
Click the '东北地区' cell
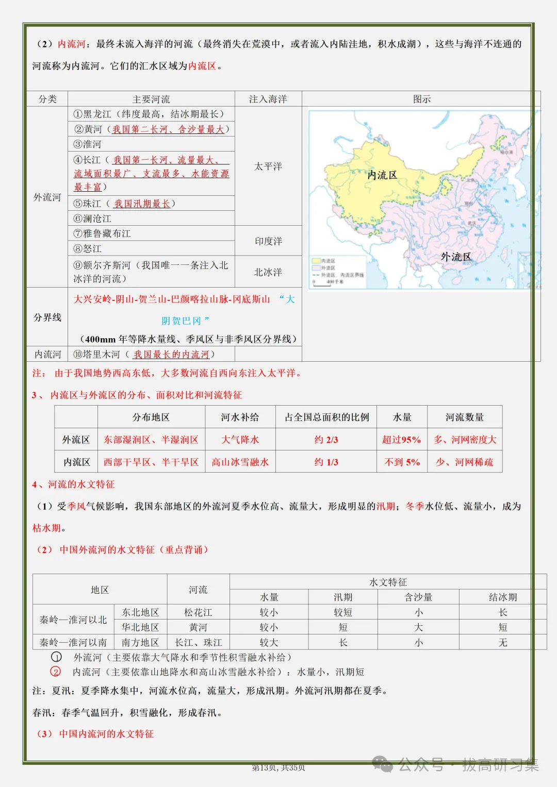(140, 612)
